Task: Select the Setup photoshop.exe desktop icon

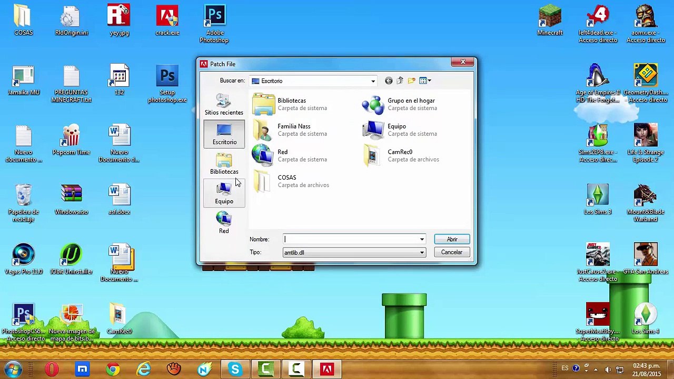Action: tap(167, 84)
